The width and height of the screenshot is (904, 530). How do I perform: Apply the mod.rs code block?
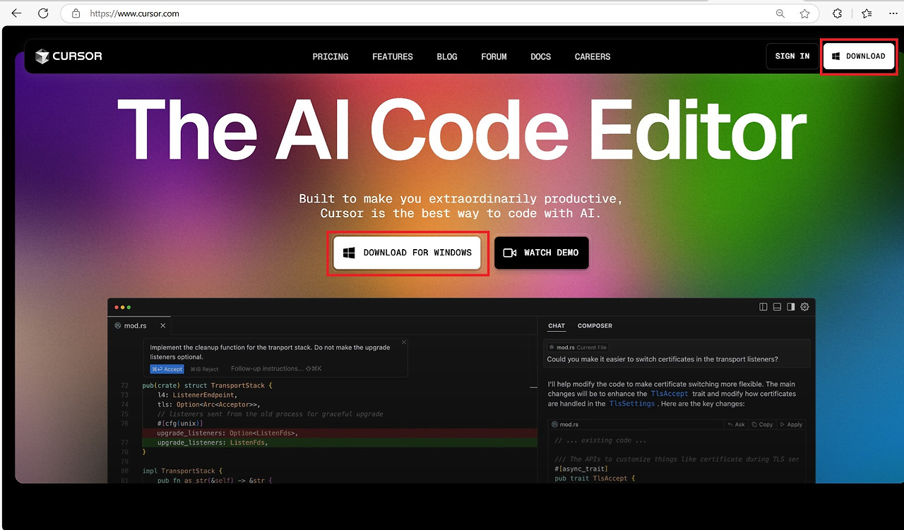pos(792,425)
